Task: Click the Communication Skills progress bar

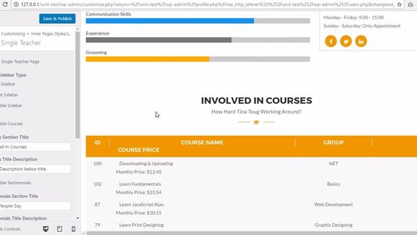Action: coord(198,21)
